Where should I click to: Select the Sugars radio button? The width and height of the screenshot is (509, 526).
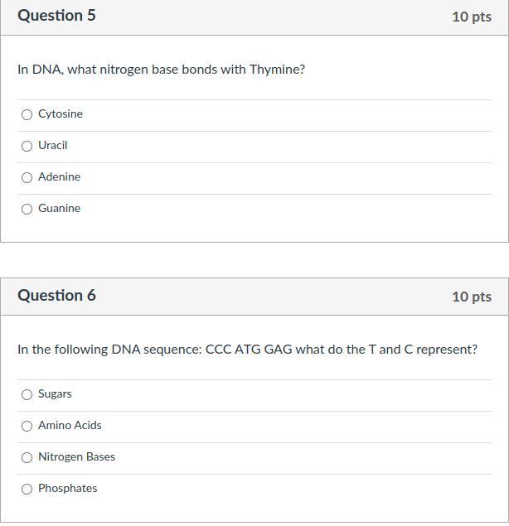tap(27, 394)
